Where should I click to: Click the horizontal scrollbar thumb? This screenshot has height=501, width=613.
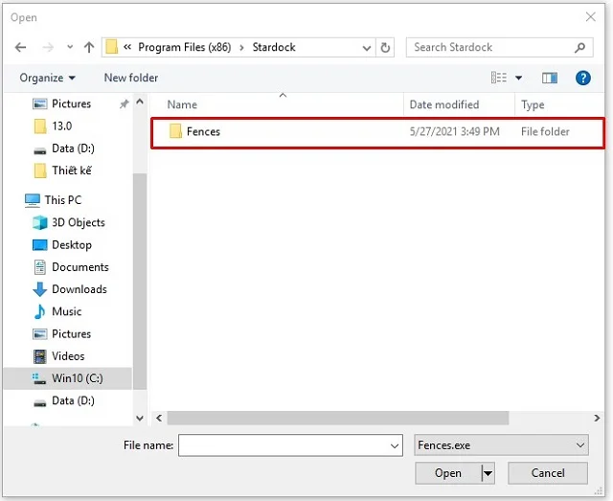[x=338, y=418]
